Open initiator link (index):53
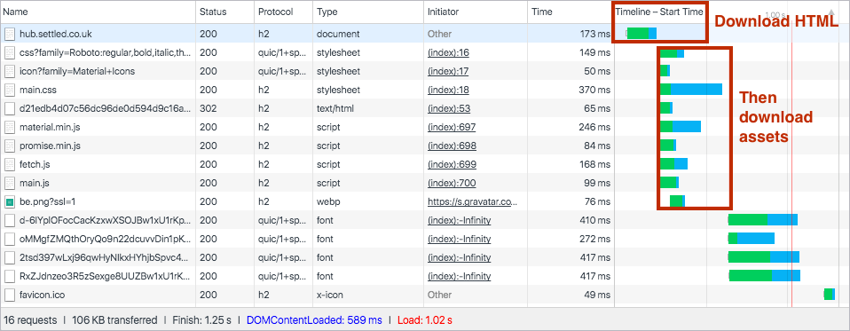850x331 pixels. coord(449,108)
